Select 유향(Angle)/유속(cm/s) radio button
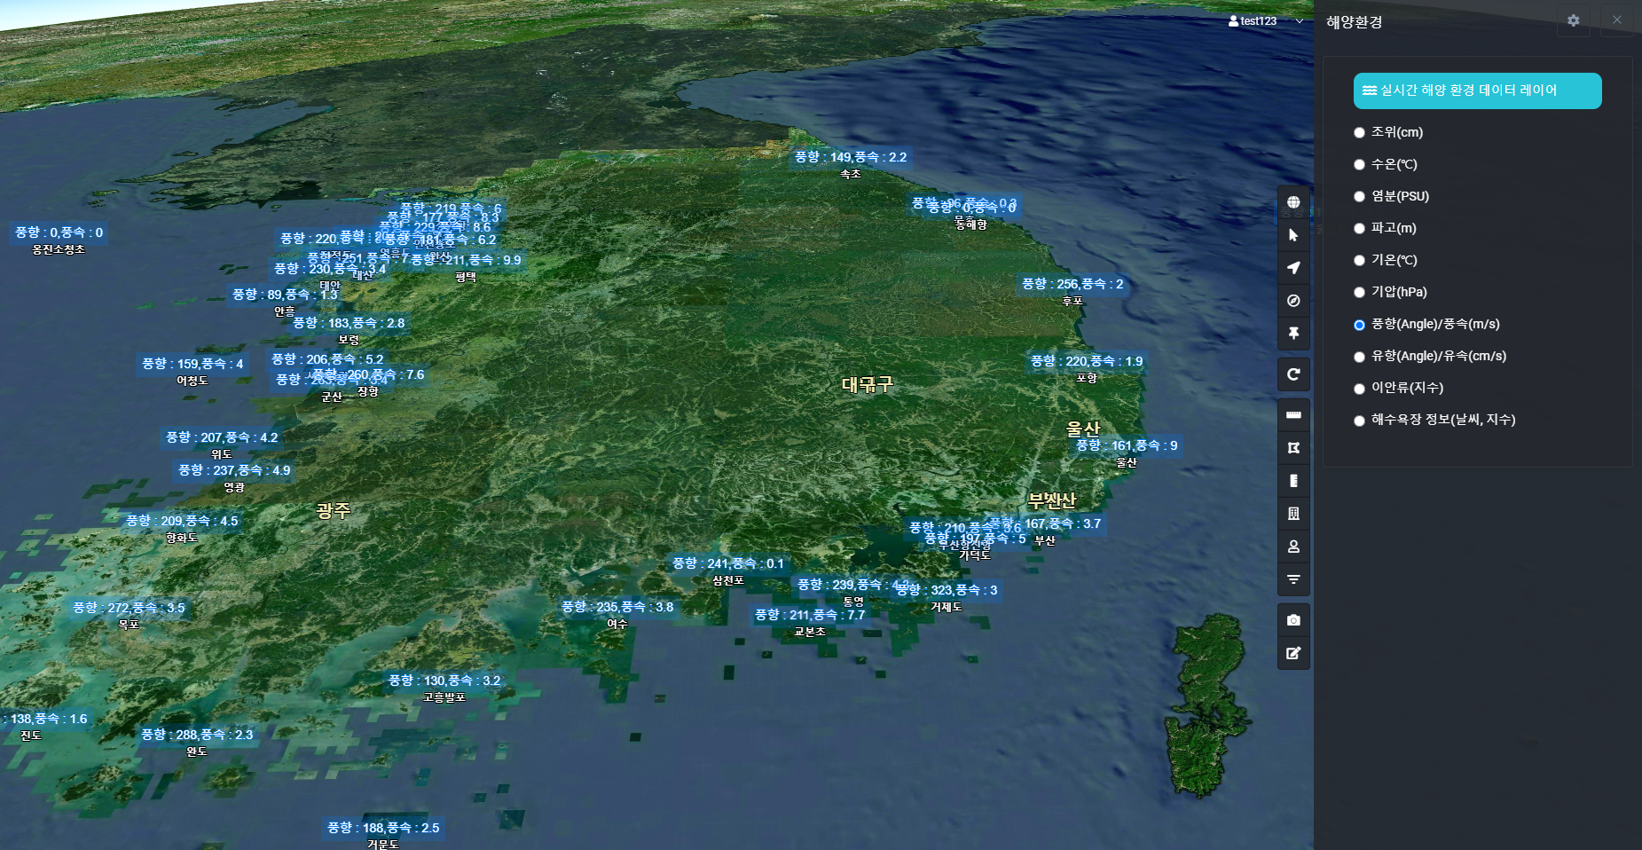This screenshot has height=850, width=1642. pyautogui.click(x=1359, y=357)
